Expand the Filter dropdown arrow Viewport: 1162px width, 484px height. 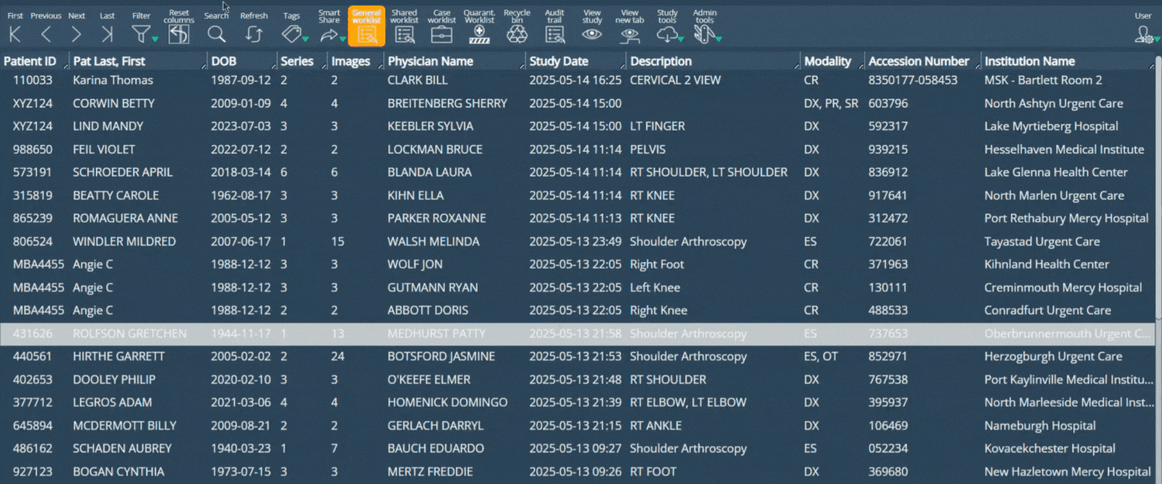[154, 39]
